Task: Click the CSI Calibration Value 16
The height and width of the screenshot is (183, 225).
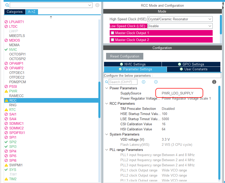Action: [x=164, y=124]
